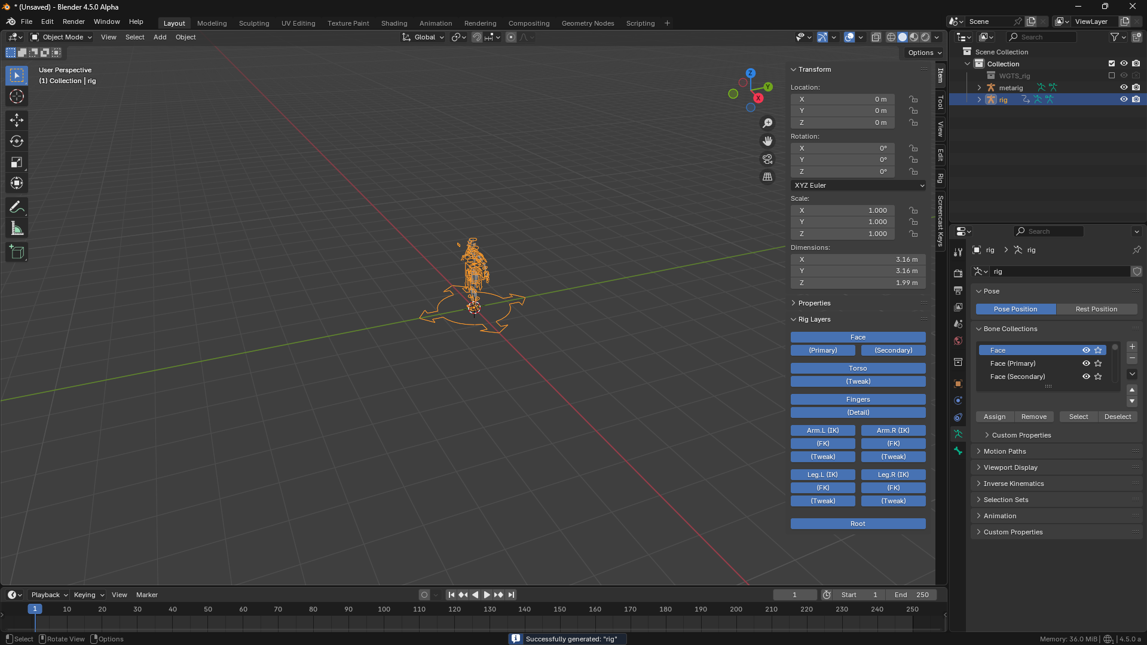Screen dimensions: 1147x645
Task: Select the Rotate tool
Action: click(x=17, y=141)
